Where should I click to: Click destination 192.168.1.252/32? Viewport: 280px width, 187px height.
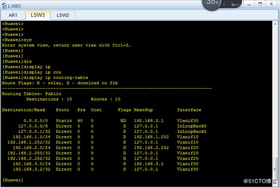point(29,142)
